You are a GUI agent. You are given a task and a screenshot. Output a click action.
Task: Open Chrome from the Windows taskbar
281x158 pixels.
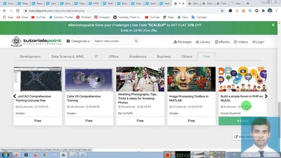coord(45,155)
